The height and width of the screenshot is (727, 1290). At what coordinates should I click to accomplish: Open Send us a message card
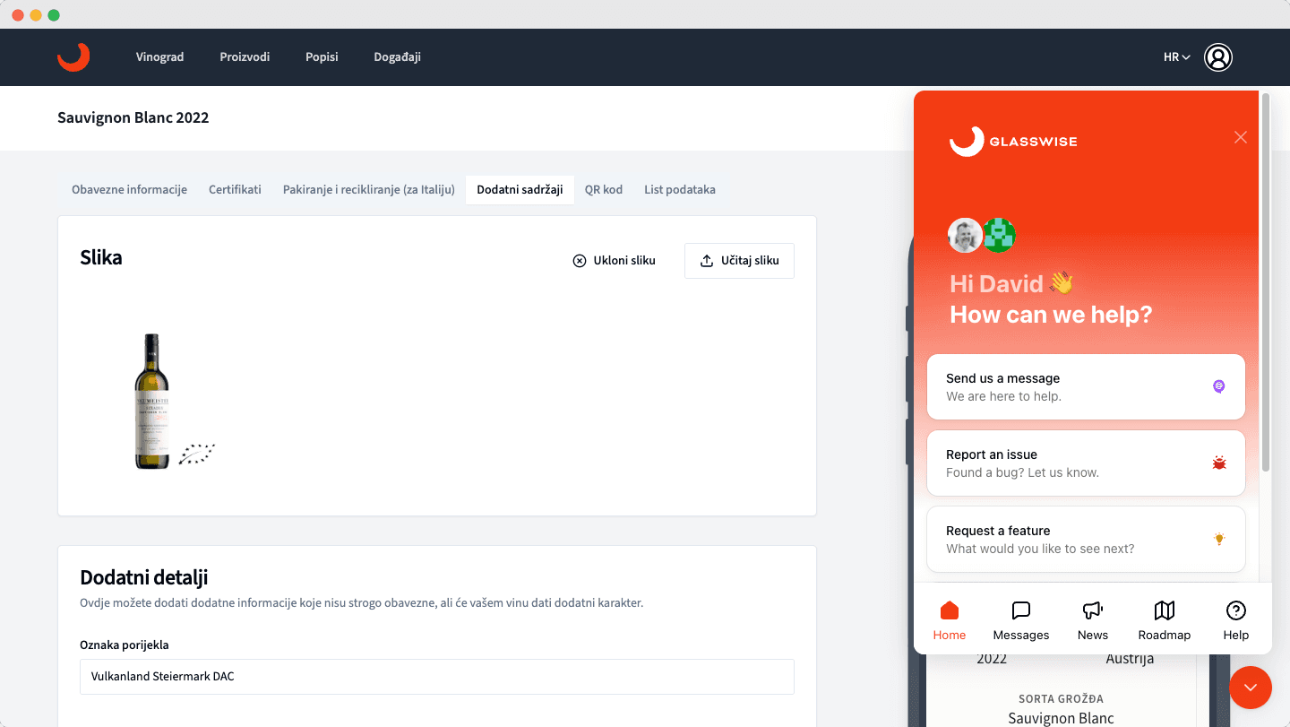pyautogui.click(x=1086, y=386)
